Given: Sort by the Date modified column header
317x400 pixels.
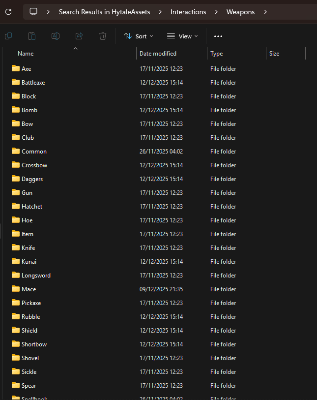Looking at the screenshot, I should point(158,53).
